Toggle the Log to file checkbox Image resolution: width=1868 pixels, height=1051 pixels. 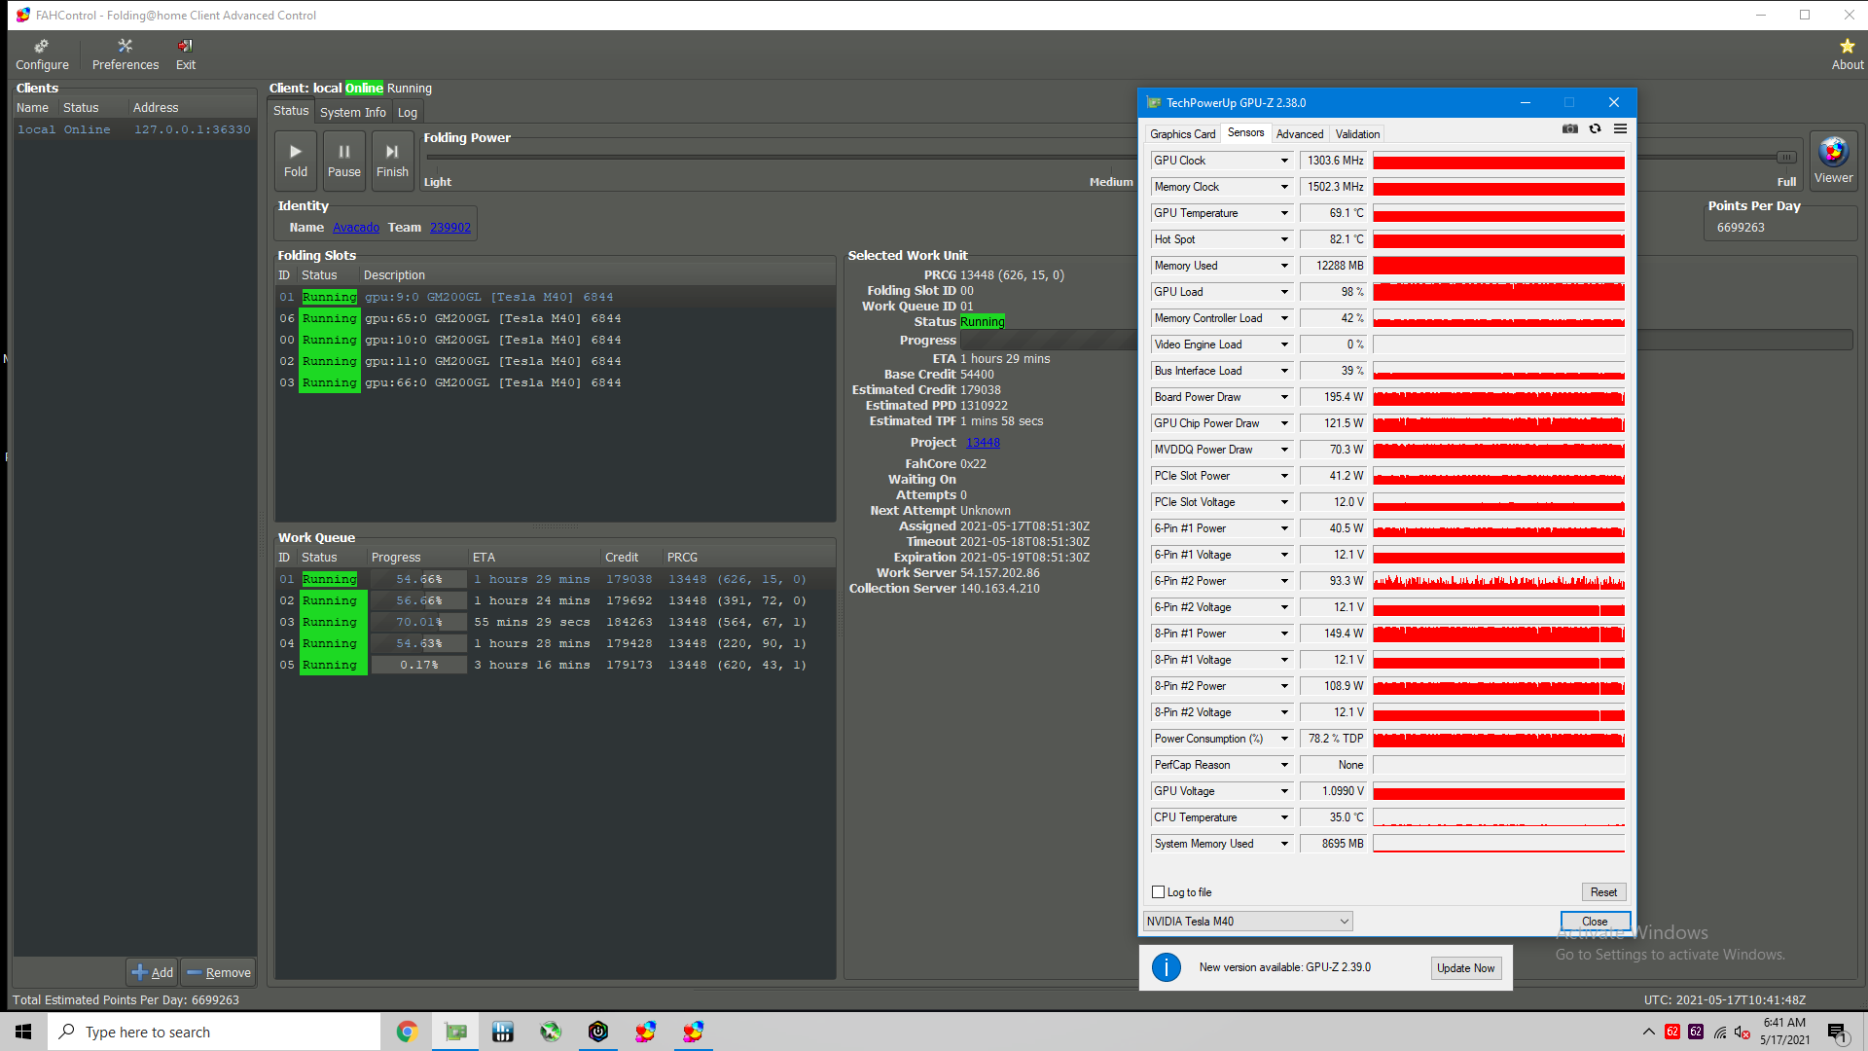(1158, 892)
